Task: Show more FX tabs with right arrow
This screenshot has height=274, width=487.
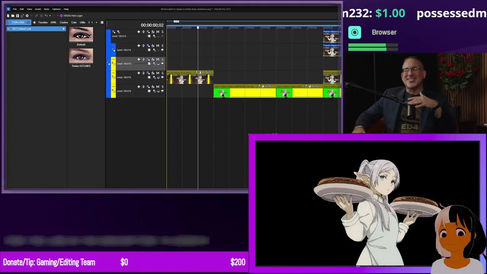Action: tap(97, 22)
